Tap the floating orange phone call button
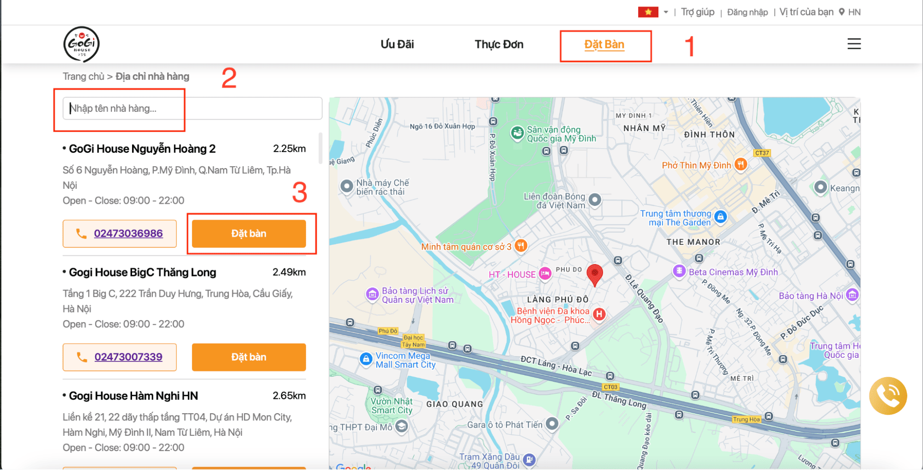 coord(887,396)
